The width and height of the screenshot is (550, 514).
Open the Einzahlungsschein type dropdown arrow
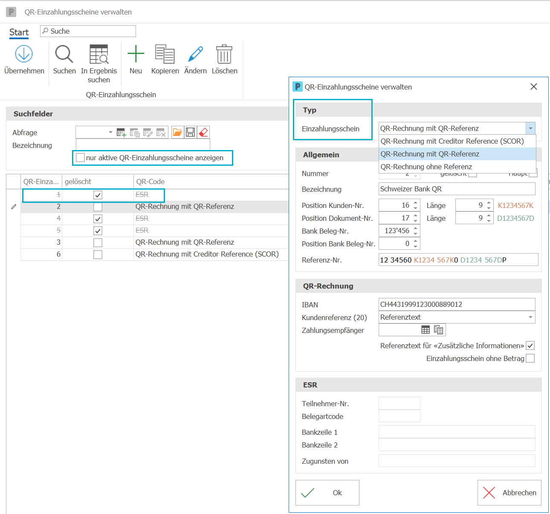click(x=530, y=128)
